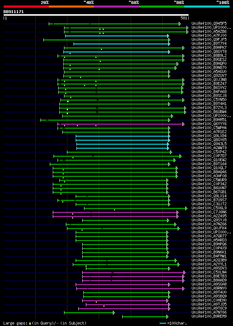Click the UniRef100_A9SGA8 label
This screenshot has width=233, height=326.
pyautogui.click(x=209, y=284)
